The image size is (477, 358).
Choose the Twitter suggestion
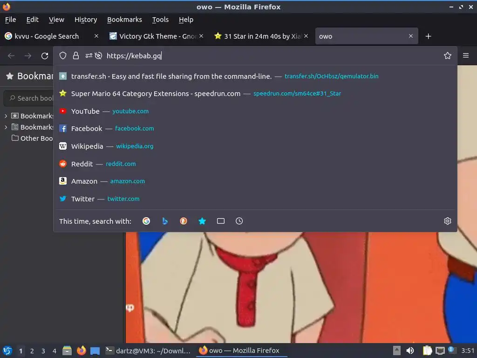click(255, 199)
